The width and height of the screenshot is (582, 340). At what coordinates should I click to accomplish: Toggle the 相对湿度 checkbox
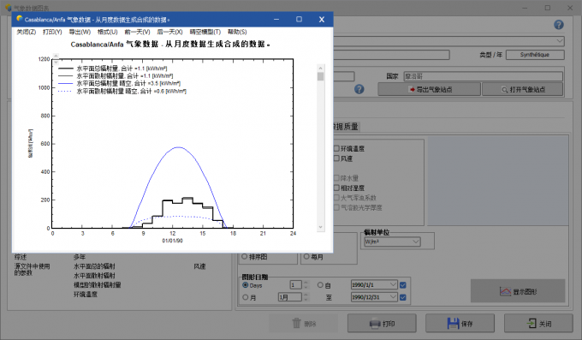coord(336,188)
